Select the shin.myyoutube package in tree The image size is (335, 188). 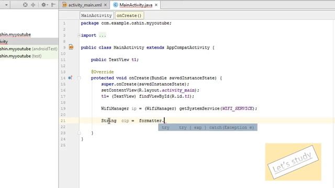tap(15, 34)
